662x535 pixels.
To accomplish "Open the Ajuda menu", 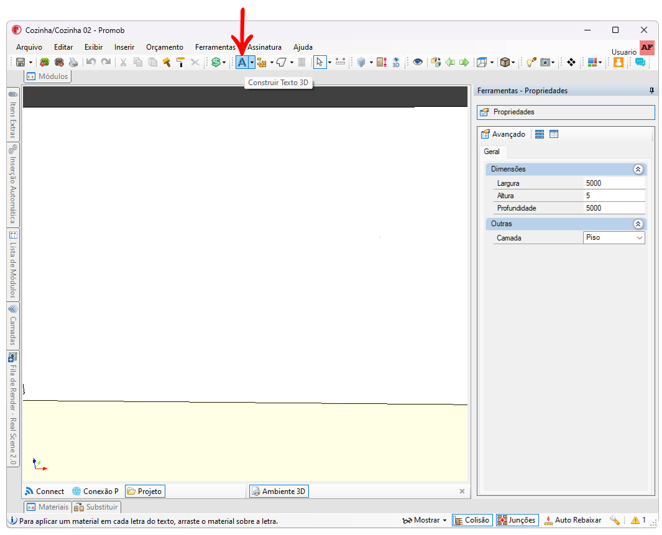I will 303,47.
